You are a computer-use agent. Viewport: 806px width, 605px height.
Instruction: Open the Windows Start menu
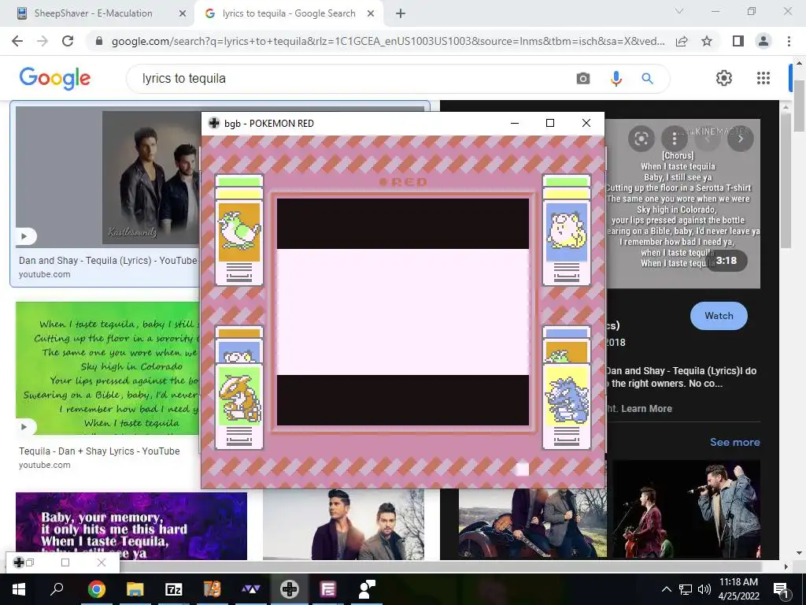coord(19,589)
